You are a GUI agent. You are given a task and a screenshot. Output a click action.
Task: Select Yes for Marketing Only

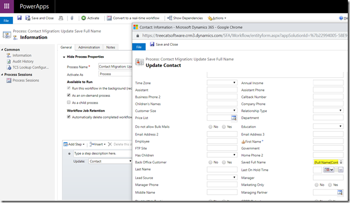330,185
